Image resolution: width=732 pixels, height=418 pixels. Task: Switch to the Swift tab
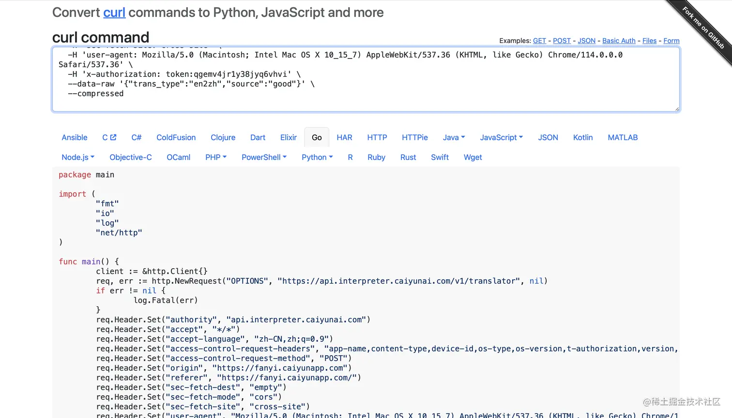440,157
